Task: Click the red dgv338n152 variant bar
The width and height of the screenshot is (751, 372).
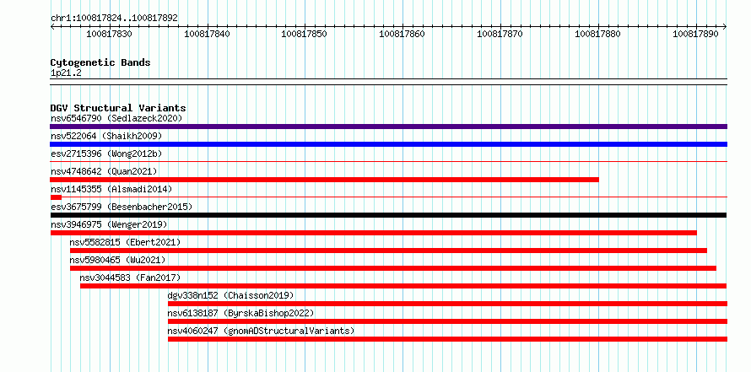Action: (x=447, y=304)
